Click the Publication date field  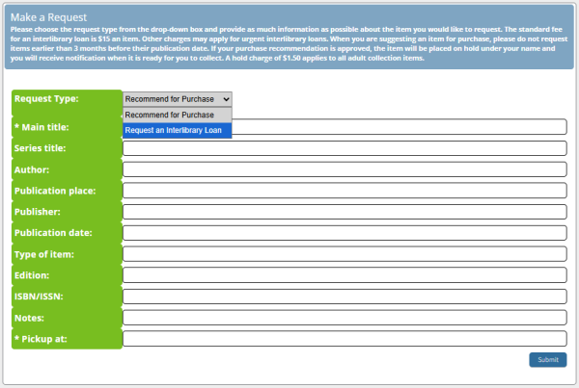[x=344, y=233]
